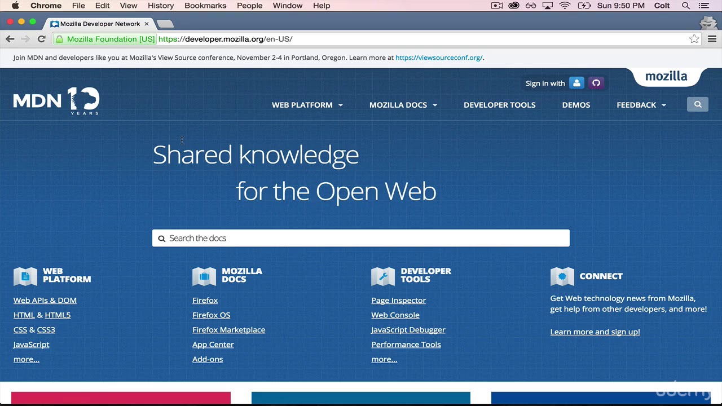This screenshot has height=406, width=722.
Task: Click the Creative Cloud menu bar icon
Action: tap(514, 6)
